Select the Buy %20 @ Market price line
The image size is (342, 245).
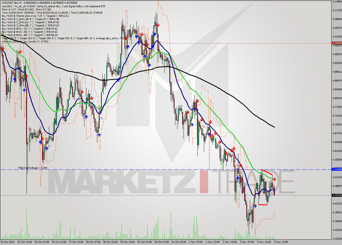coord(35,16)
